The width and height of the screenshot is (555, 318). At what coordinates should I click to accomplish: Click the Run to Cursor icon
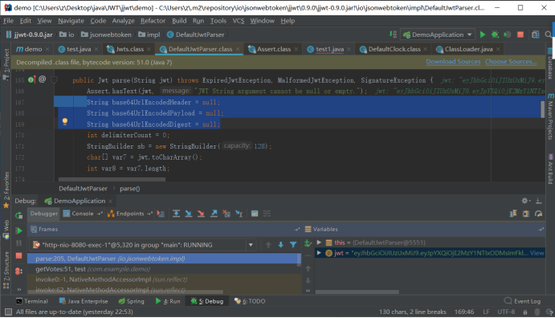click(239, 214)
